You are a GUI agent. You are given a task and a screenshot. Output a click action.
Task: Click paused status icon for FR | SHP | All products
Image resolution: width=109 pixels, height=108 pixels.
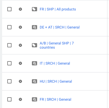(20, 9)
